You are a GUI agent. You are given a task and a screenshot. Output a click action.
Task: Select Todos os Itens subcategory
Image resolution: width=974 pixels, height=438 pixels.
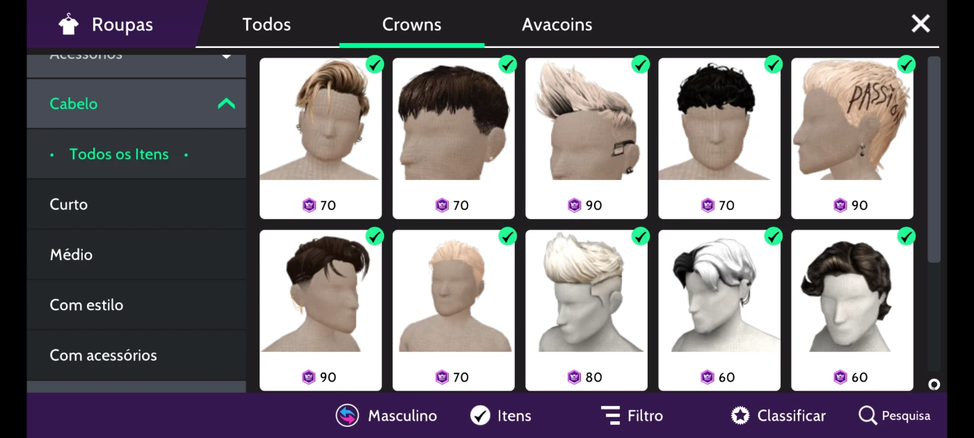pyautogui.click(x=119, y=154)
